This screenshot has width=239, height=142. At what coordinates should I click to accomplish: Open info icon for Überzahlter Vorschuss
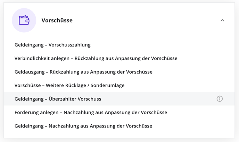[x=220, y=99]
